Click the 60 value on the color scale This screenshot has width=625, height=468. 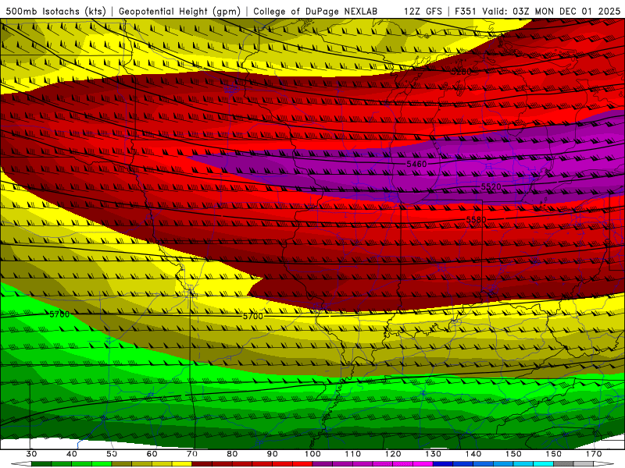click(152, 454)
